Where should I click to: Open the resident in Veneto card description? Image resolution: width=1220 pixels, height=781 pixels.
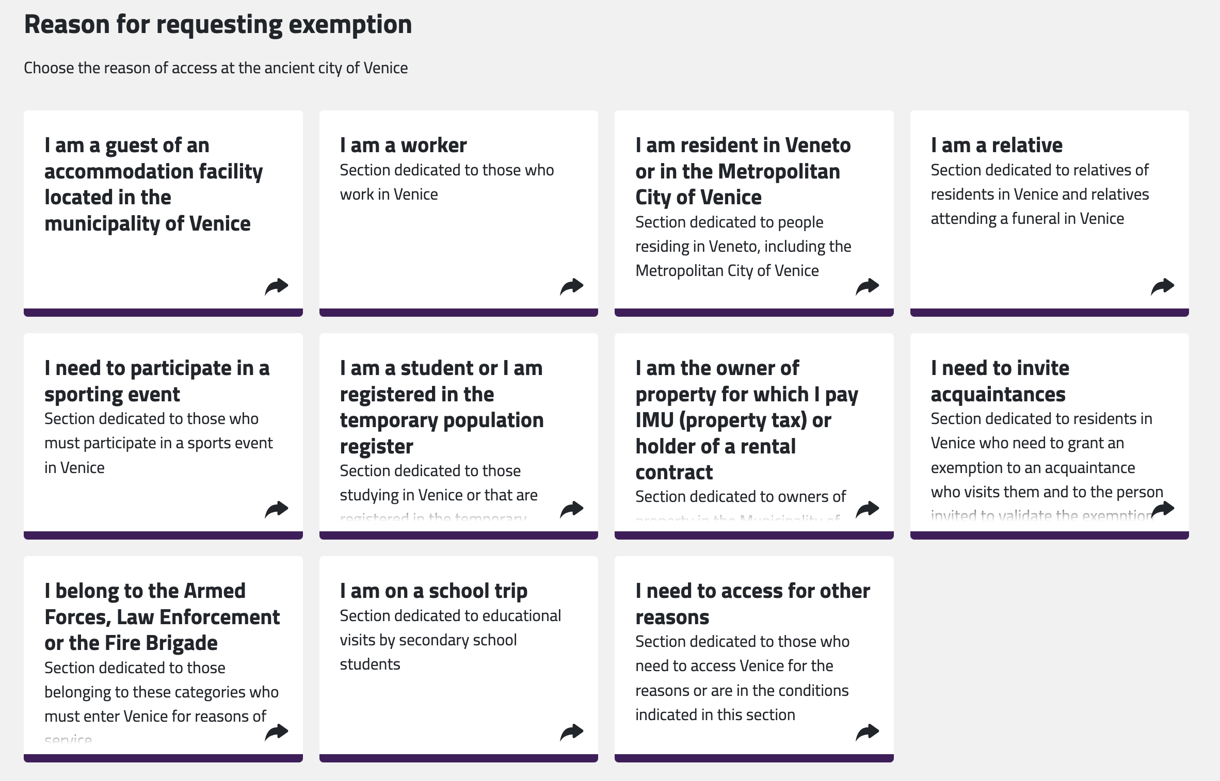pyautogui.click(x=743, y=247)
